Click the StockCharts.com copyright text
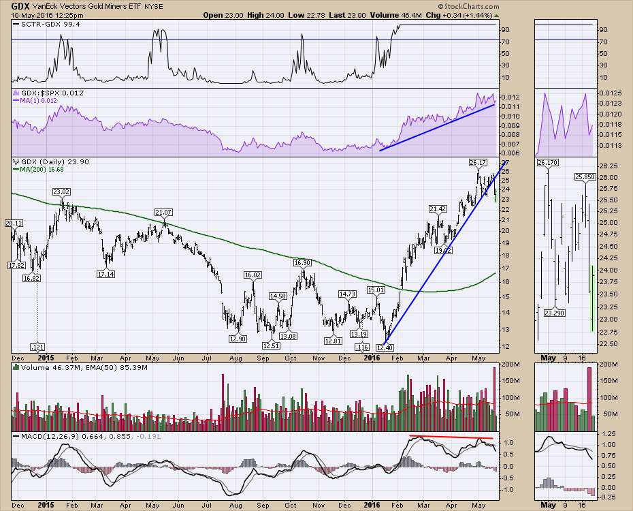Image resolution: width=633 pixels, height=511 pixels. tap(469, 6)
